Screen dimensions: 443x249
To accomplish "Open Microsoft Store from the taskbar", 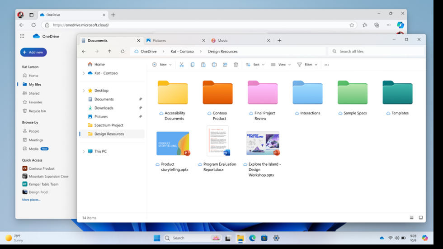I will pos(264,238).
